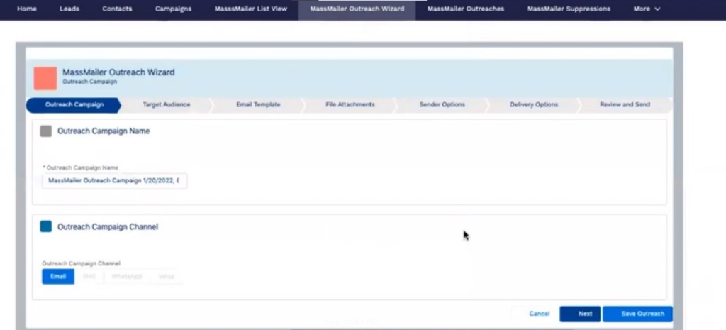Image resolution: width=726 pixels, height=330 pixels.
Task: Select the Sender Options step
Action: (x=442, y=105)
